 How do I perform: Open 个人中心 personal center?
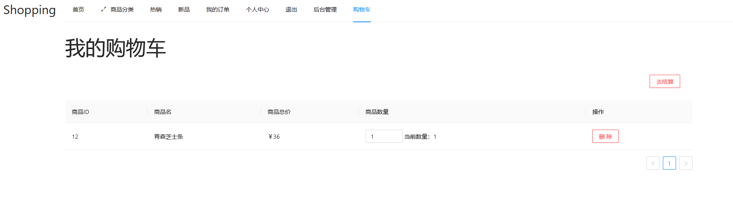click(258, 9)
